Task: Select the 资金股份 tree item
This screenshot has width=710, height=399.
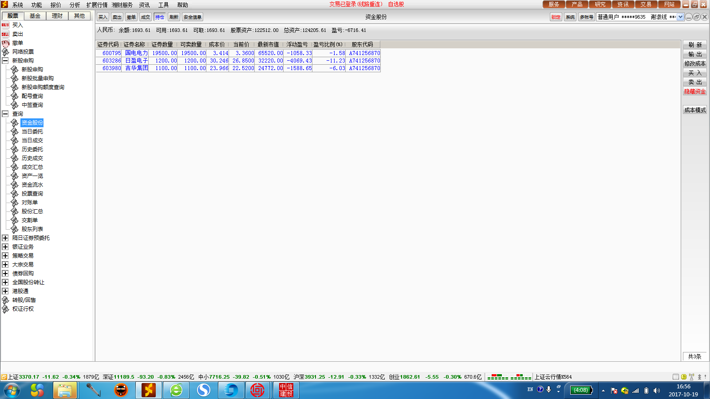Action: (32, 123)
